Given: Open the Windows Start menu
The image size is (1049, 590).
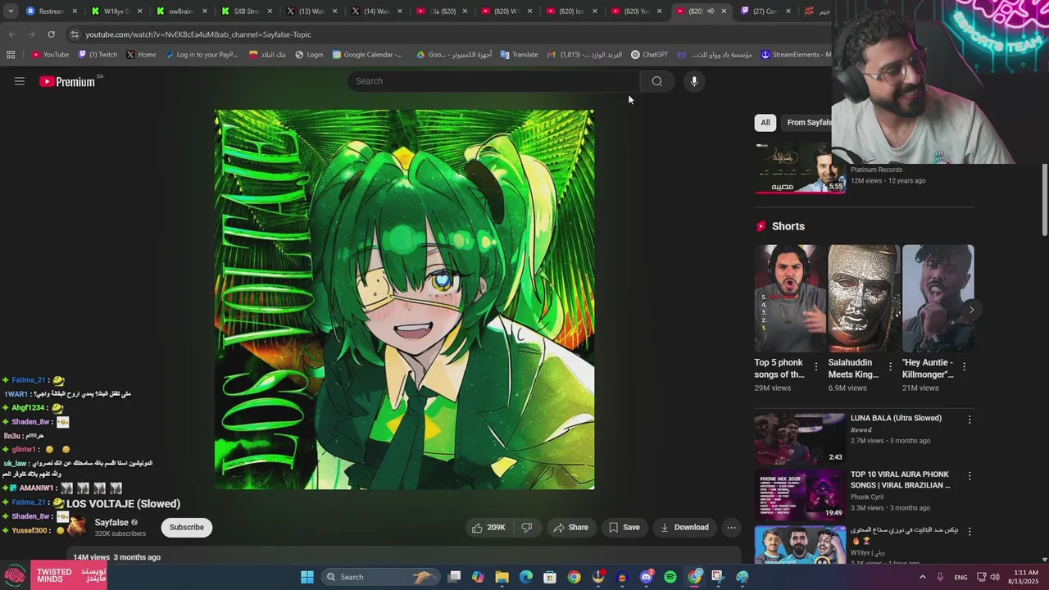Looking at the screenshot, I should point(307,577).
